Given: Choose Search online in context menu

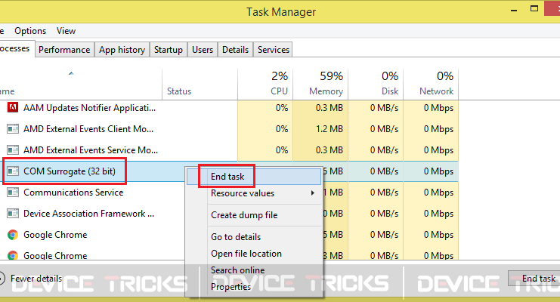Looking at the screenshot, I should click(x=254, y=270).
